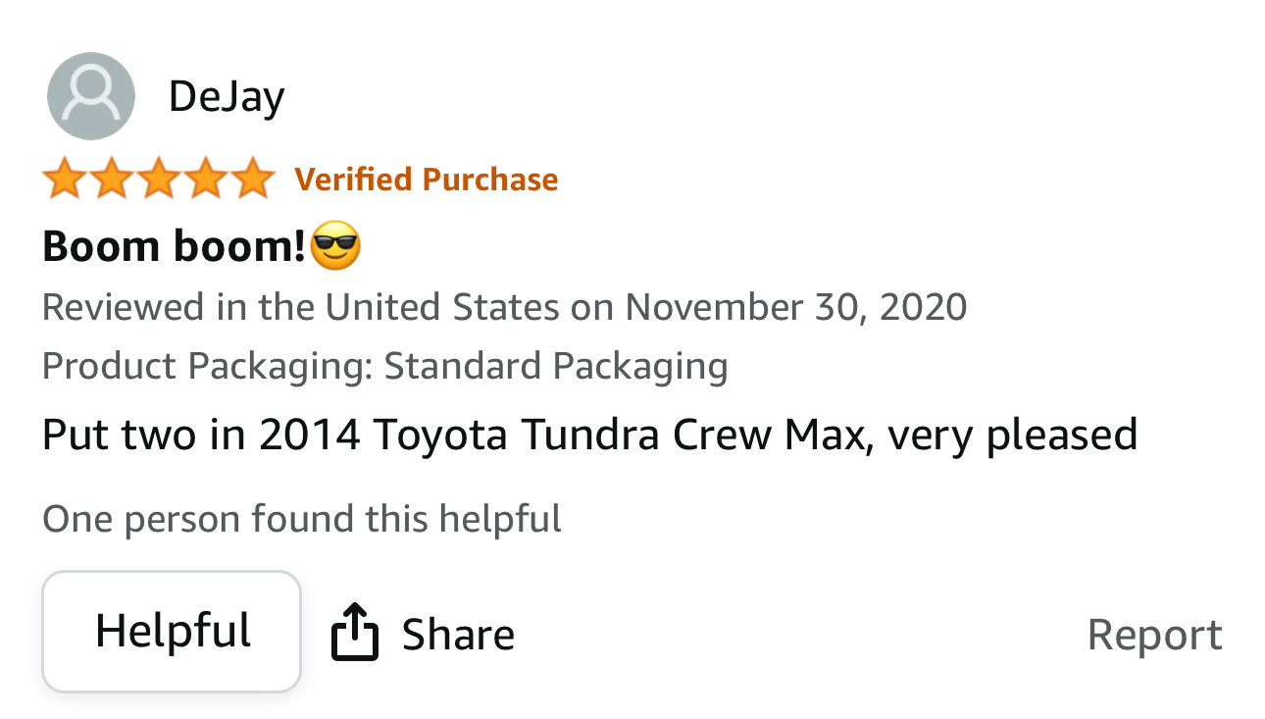
Task: Click 'One person found this helpful' text
Action: coord(302,519)
